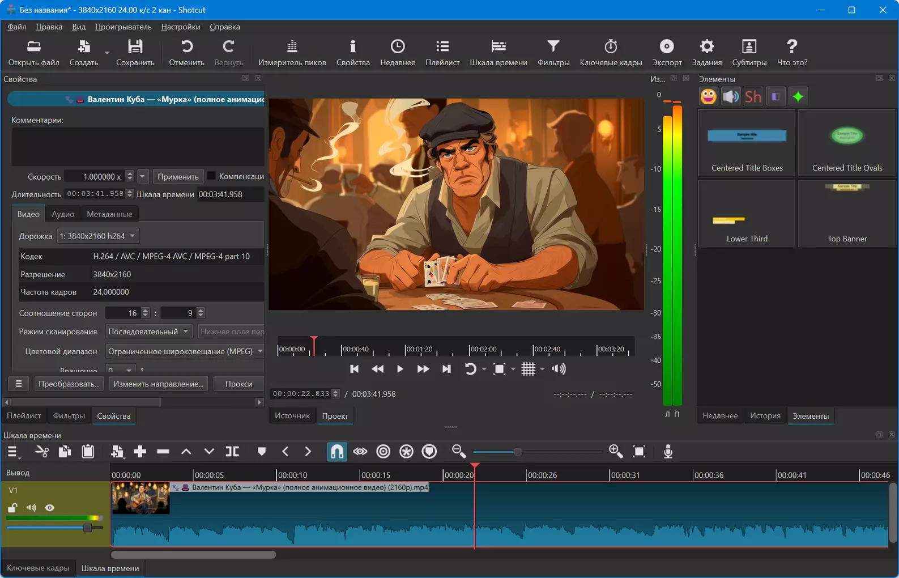
Task: Open the Цветовой диапазон color range dropdown
Action: click(185, 351)
